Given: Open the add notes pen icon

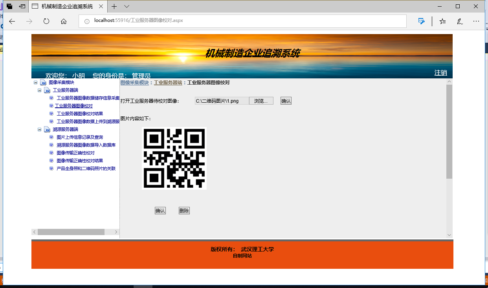Looking at the screenshot, I should tap(459, 21).
